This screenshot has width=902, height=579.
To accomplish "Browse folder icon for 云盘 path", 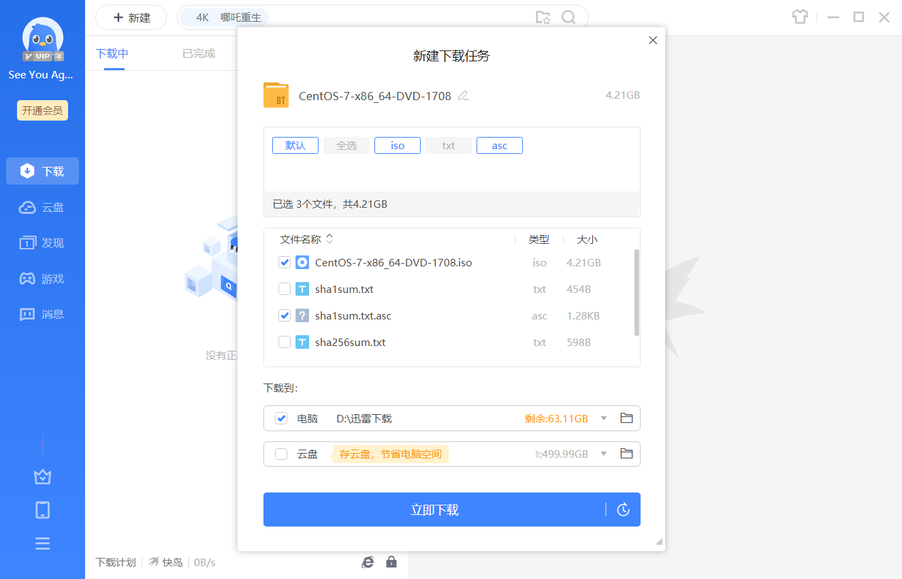I will pyautogui.click(x=627, y=454).
